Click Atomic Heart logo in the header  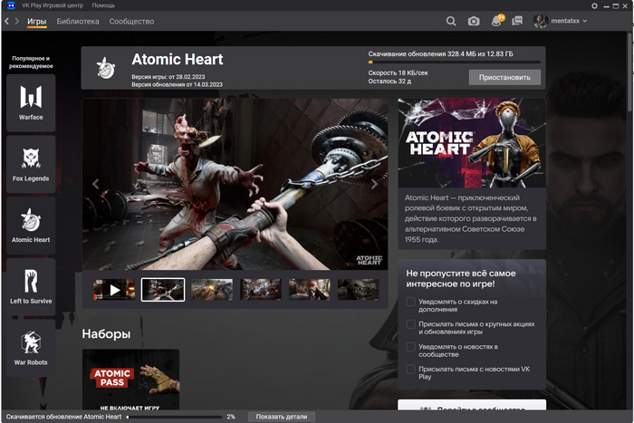tap(106, 68)
